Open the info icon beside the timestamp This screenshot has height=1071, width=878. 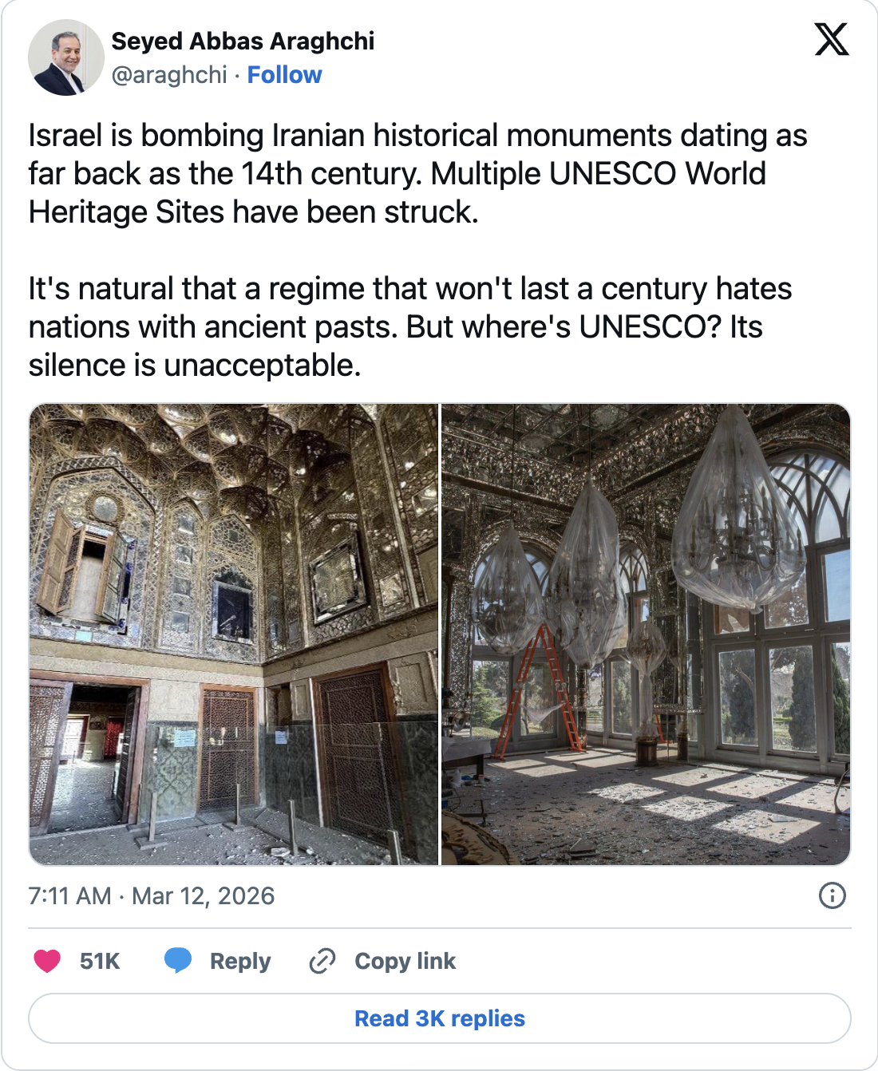click(832, 895)
